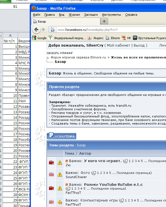166x207 pixels.
Task: Open the Elmore bookmark
Action: [x=113, y=38]
